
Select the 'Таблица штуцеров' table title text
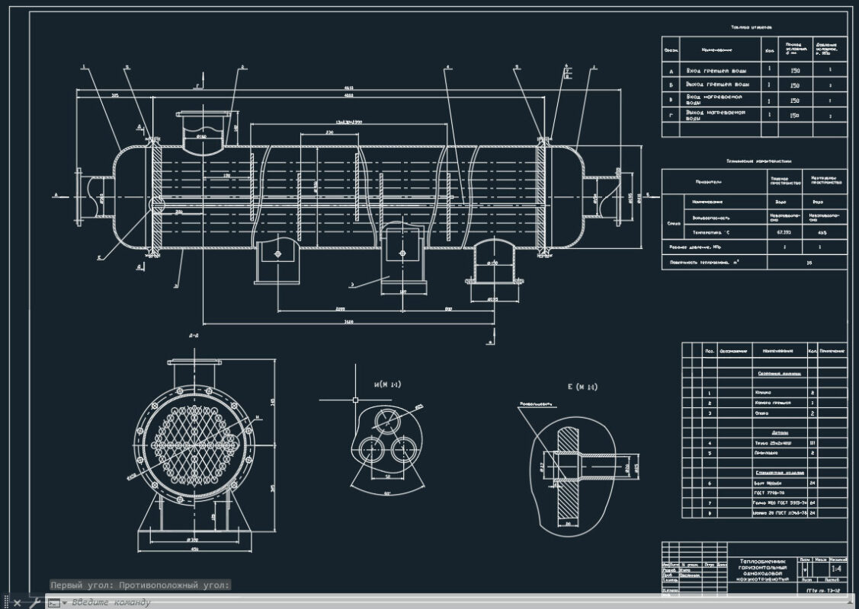tap(752, 27)
